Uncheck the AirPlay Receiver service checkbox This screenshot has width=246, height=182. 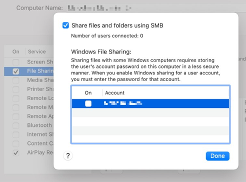(x=16, y=152)
